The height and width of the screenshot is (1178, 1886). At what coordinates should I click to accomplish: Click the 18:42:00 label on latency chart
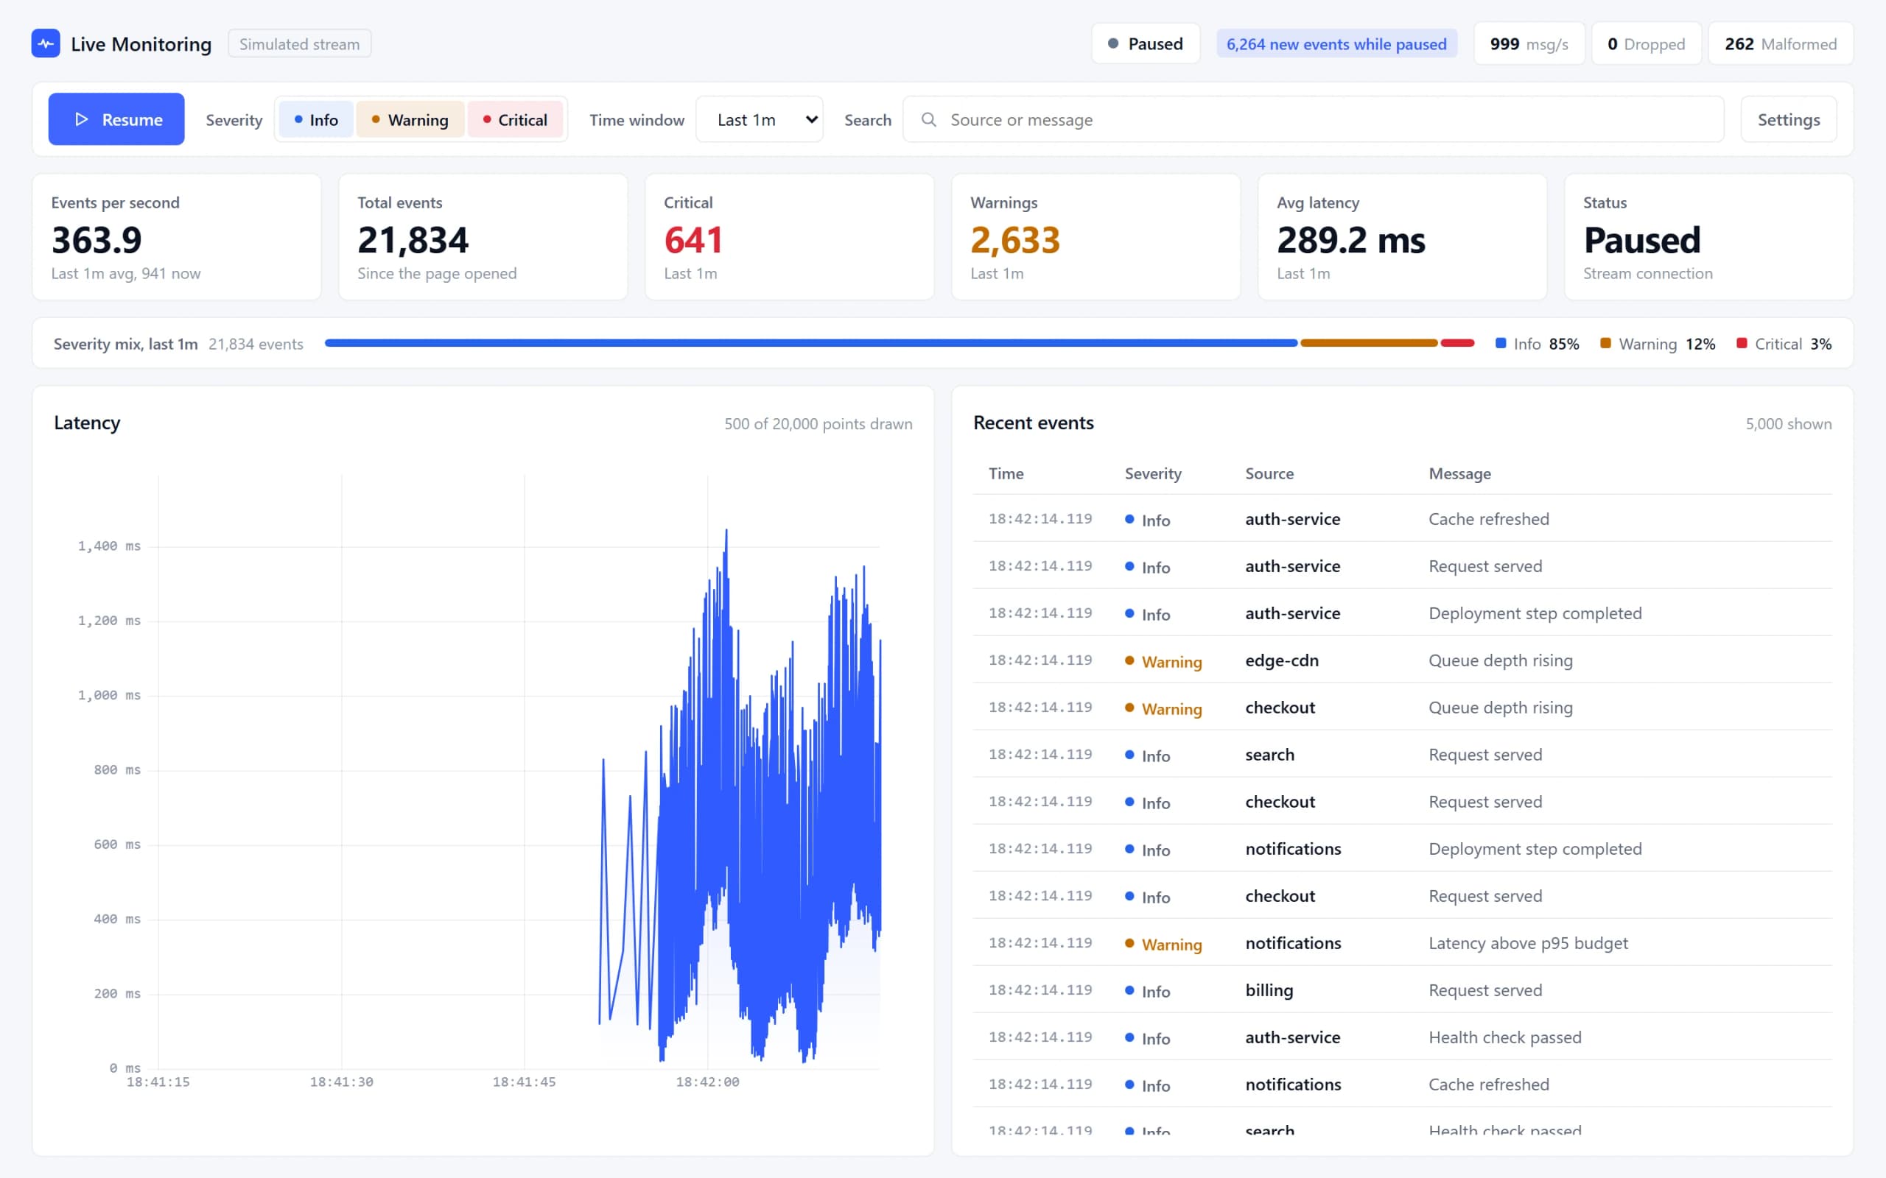[707, 1082]
